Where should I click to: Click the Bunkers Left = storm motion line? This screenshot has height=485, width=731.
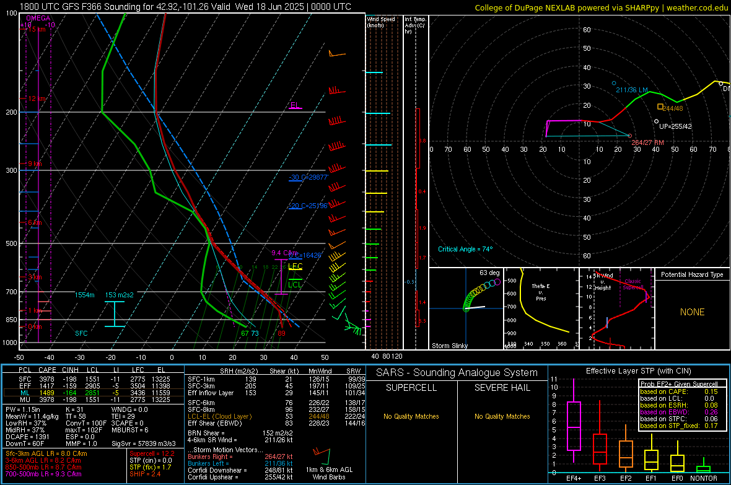240,463
